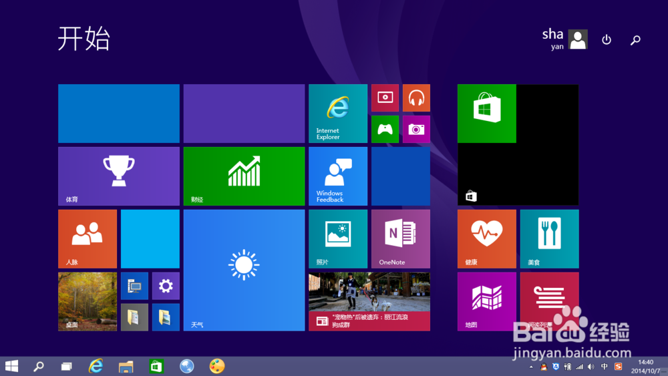
Task: Launch the OneNote tile
Action: [x=400, y=239]
